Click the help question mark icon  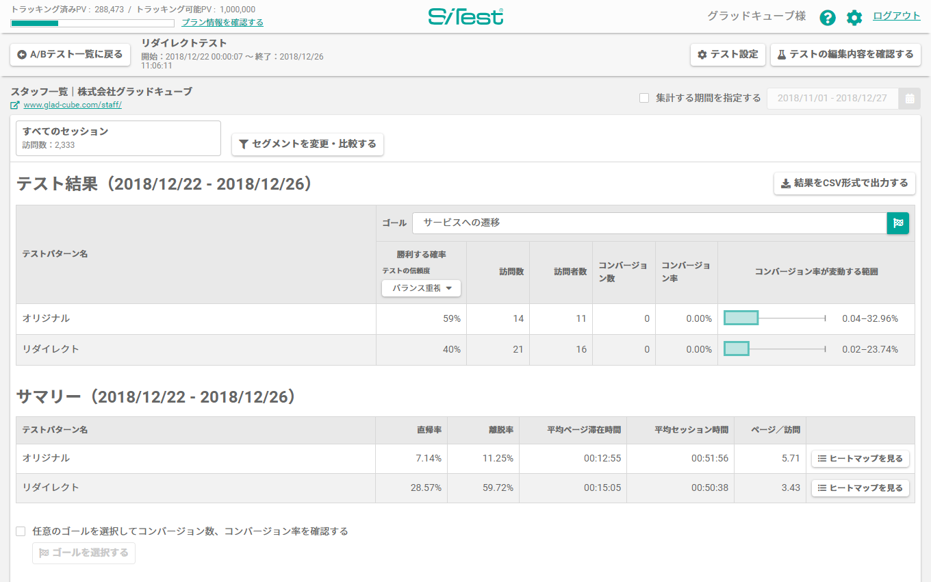827,18
